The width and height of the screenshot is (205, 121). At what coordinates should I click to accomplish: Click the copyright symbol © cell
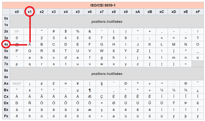point(125,84)
